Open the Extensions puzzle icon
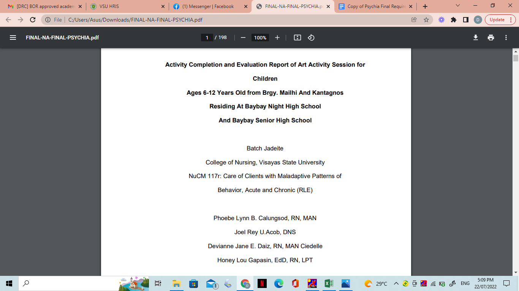Screen dimensions: 519x291 tap(454, 20)
